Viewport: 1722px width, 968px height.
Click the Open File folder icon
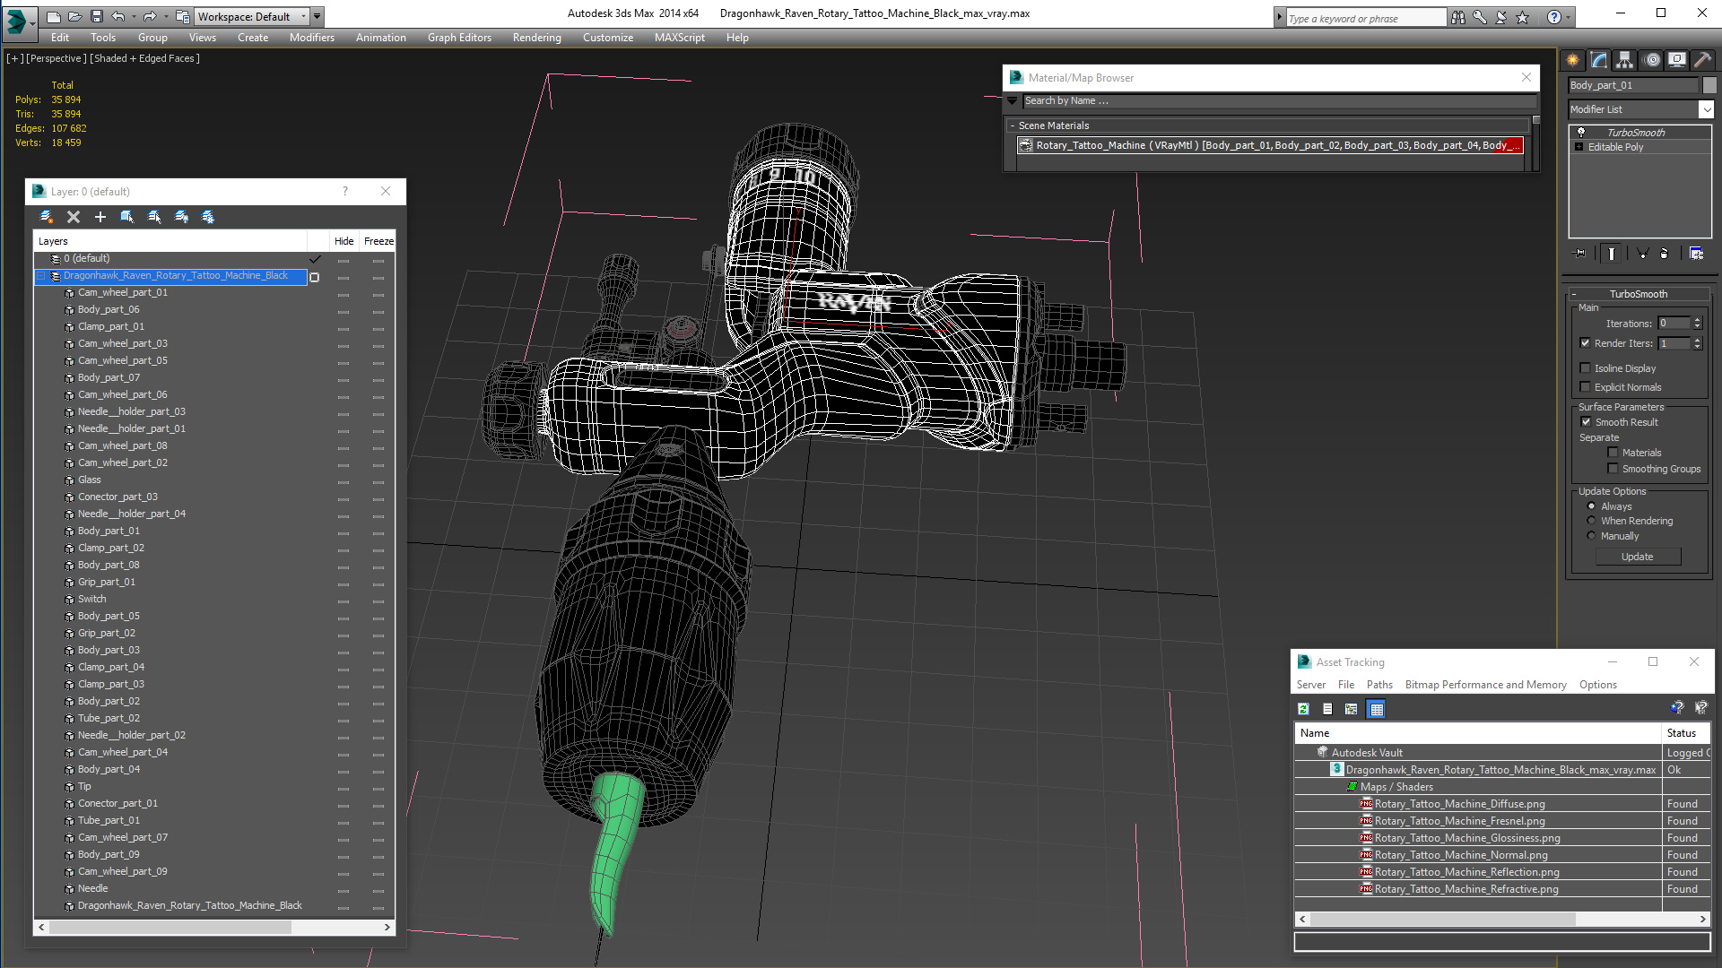[75, 16]
